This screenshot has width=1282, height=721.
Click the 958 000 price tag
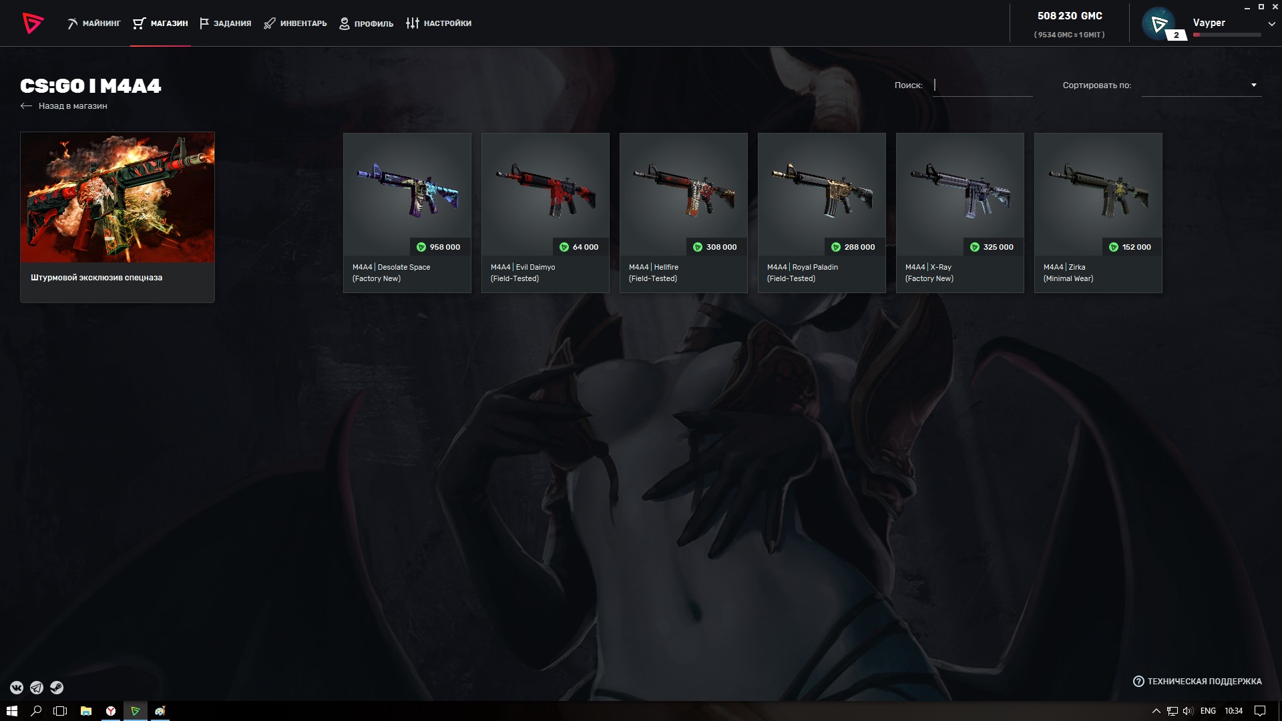click(439, 247)
